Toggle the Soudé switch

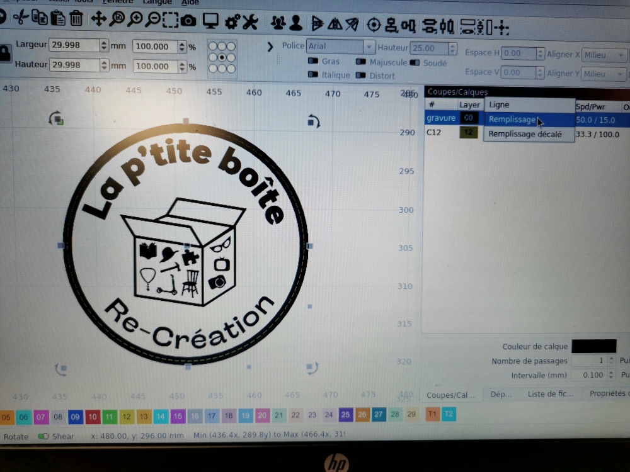415,63
